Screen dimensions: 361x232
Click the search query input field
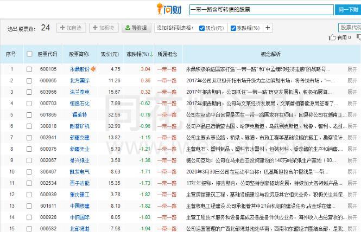261,9
